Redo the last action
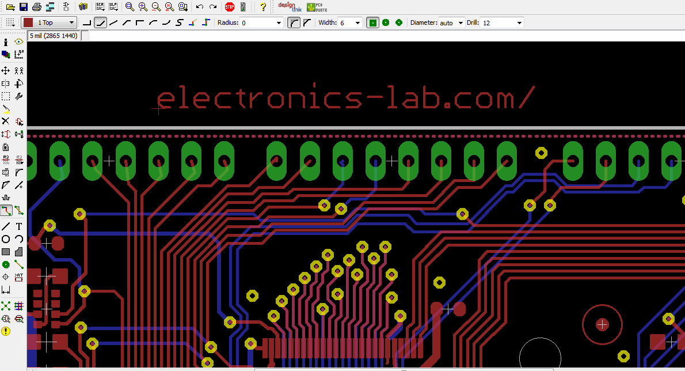 (x=212, y=7)
